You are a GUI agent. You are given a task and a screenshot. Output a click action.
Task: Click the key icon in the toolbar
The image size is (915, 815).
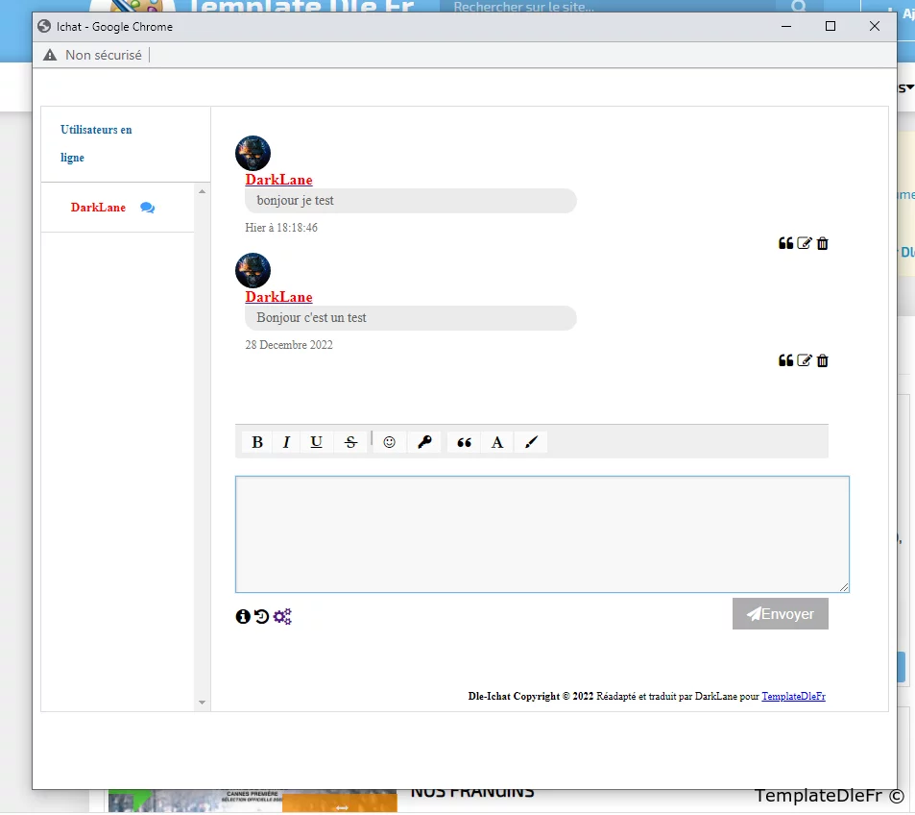tap(424, 442)
